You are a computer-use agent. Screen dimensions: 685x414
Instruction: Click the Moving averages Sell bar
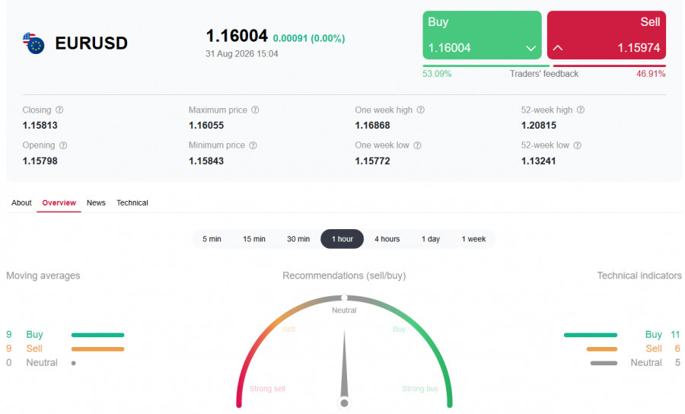[x=98, y=349]
